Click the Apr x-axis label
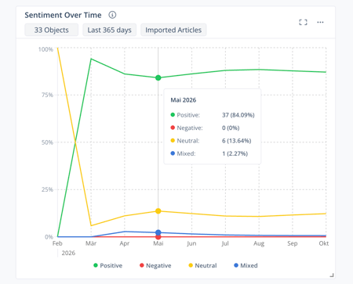 pos(125,243)
